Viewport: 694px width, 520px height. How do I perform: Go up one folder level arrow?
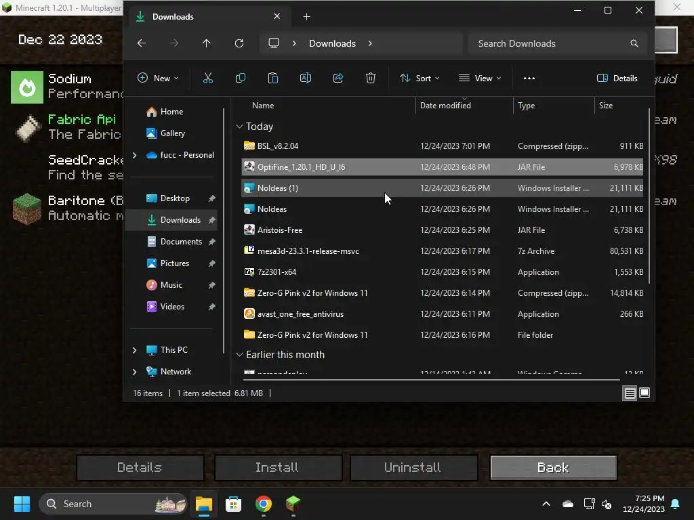pos(206,43)
